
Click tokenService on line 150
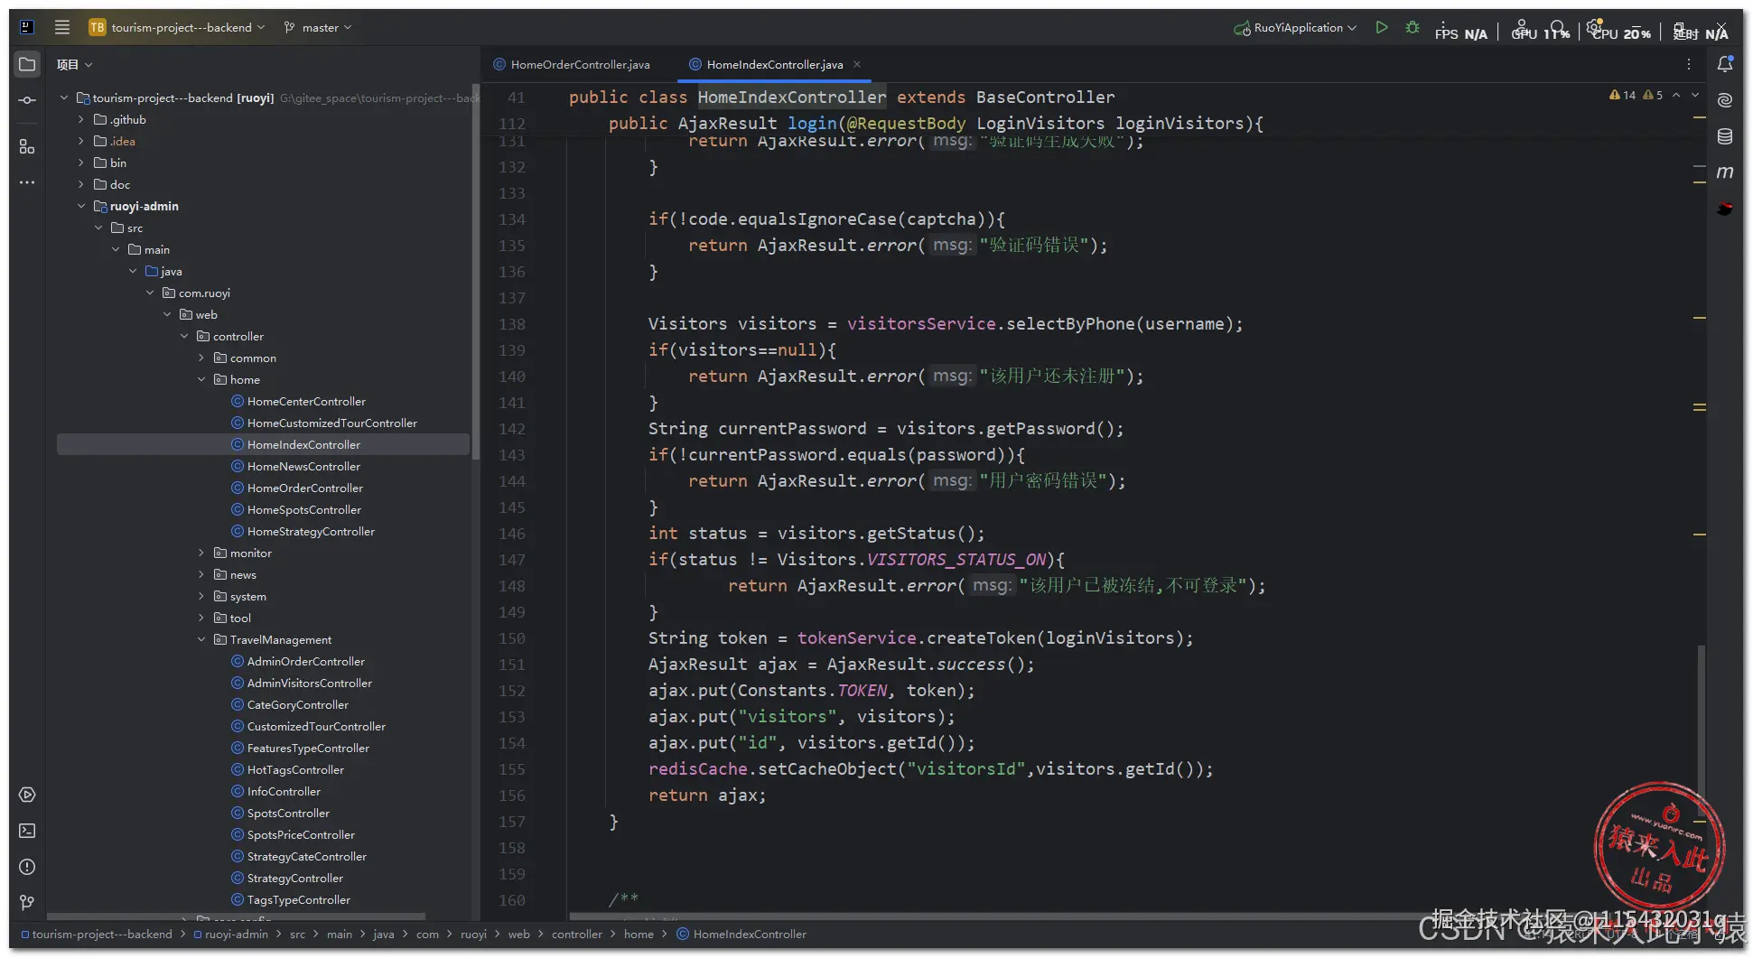856,637
